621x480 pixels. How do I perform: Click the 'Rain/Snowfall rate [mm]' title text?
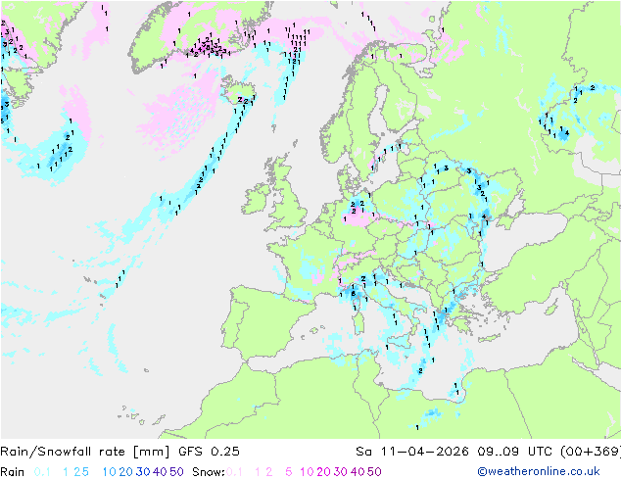[x=85, y=452]
